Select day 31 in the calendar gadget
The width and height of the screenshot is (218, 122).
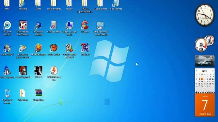click(x=210, y=86)
